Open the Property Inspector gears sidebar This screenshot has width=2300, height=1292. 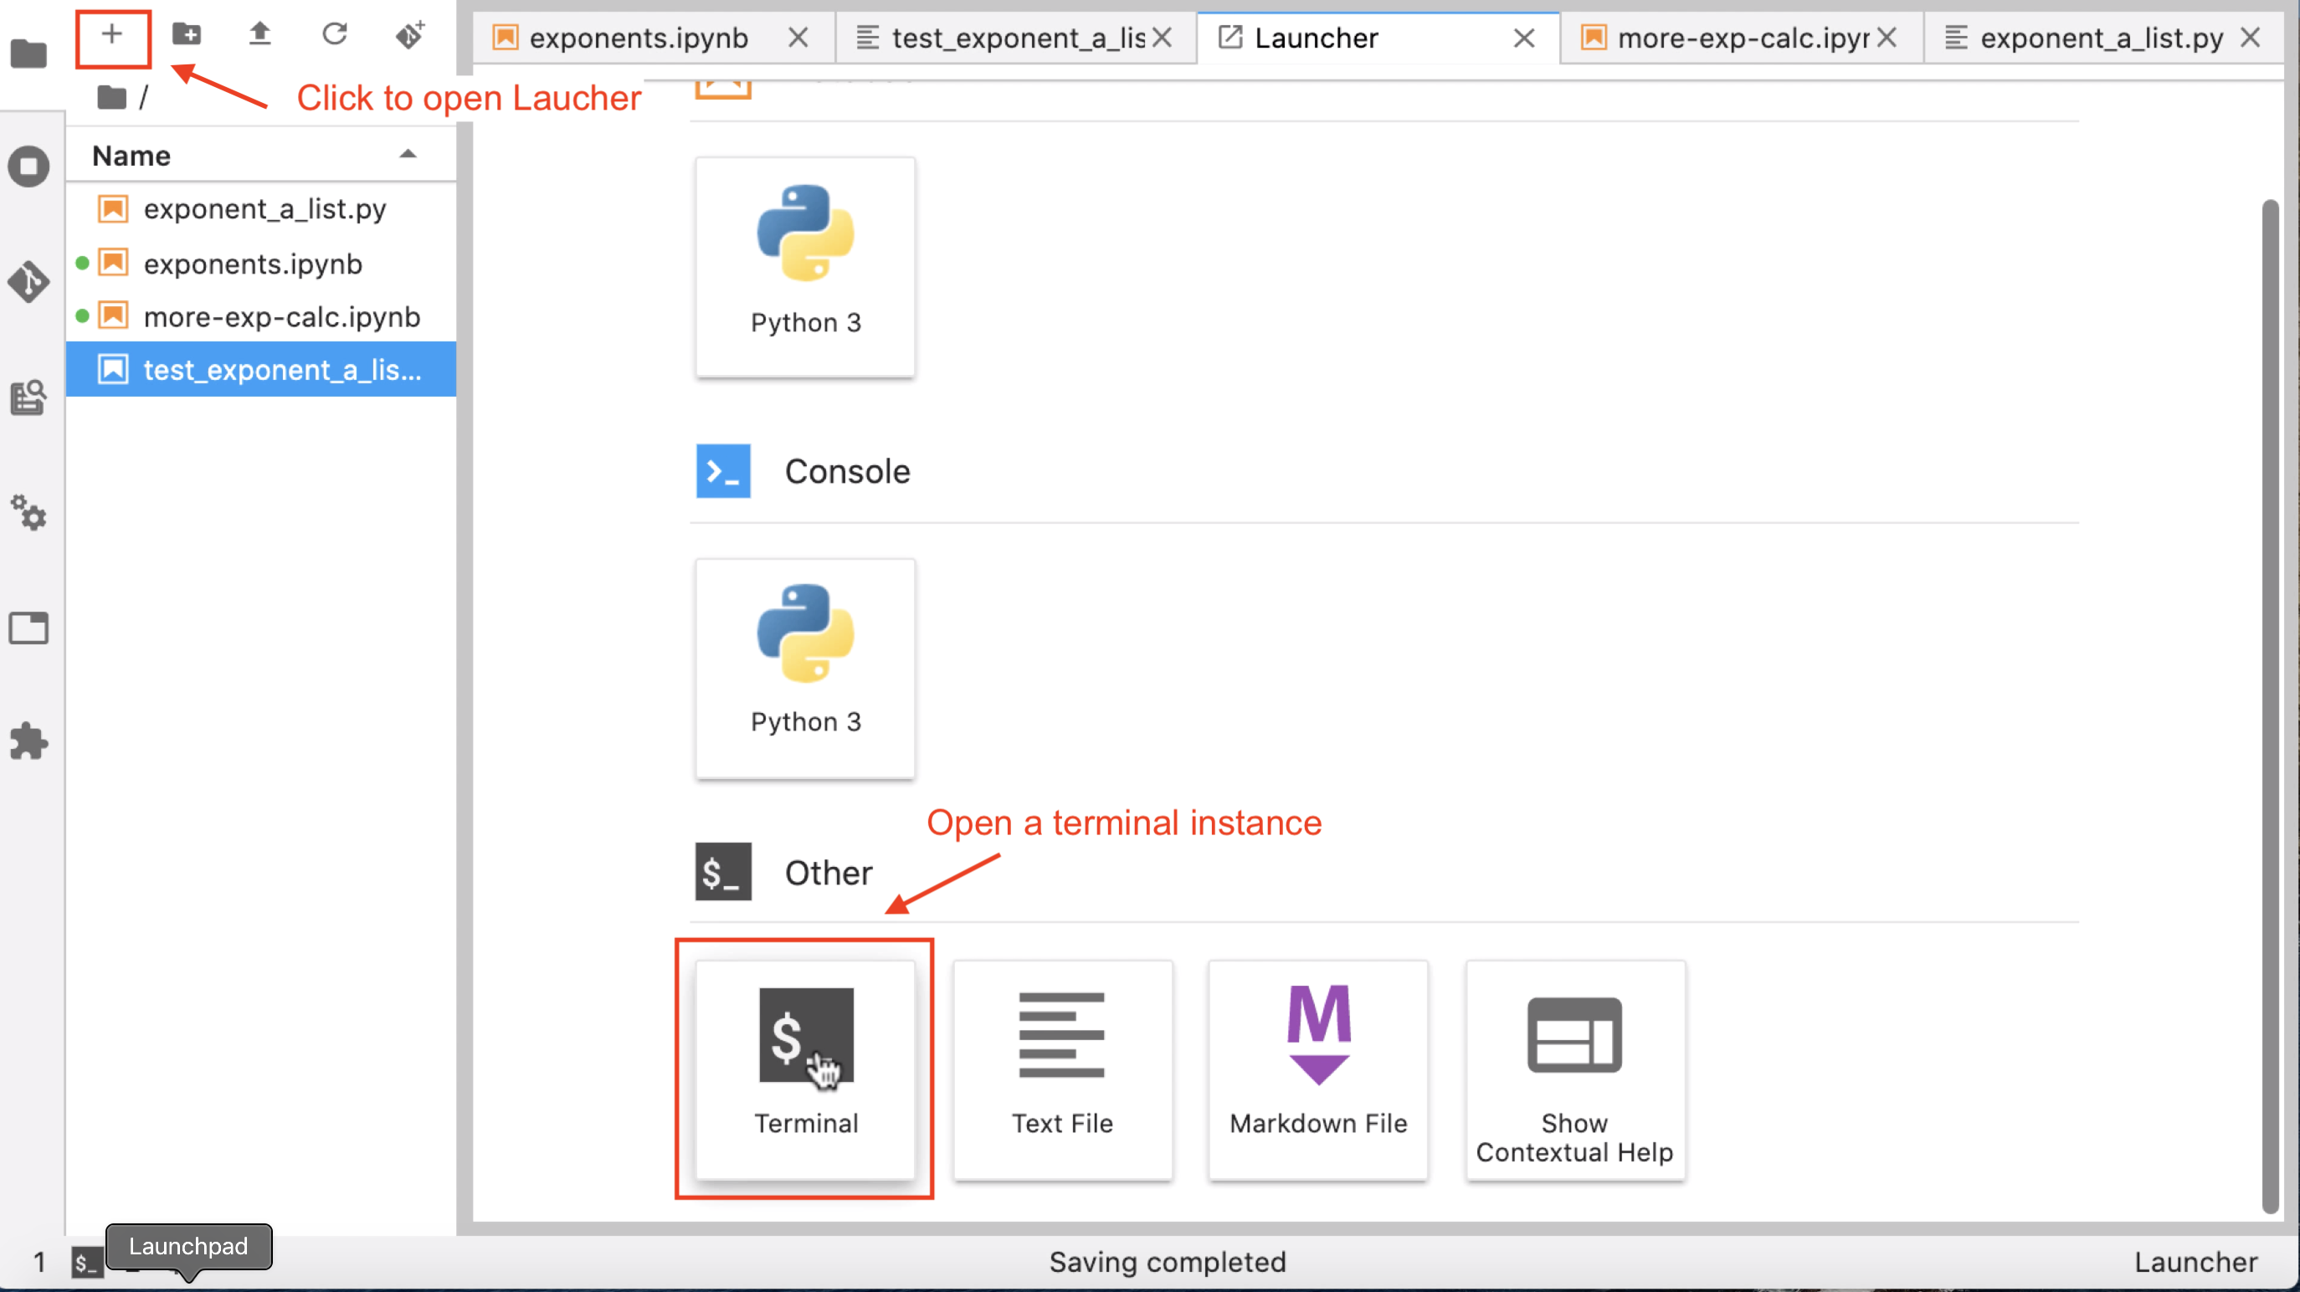pyautogui.click(x=28, y=512)
